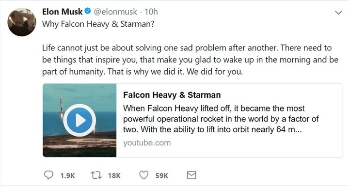349x188 pixels.
Task: Open Elon Musk's profile picture
Action: (x=22, y=22)
